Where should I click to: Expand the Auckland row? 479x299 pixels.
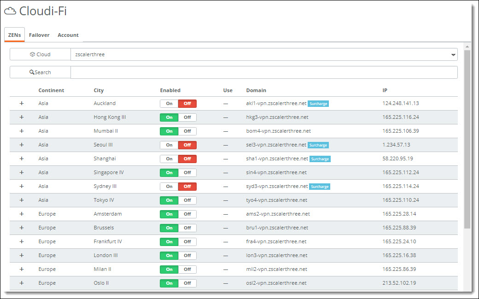click(x=22, y=103)
